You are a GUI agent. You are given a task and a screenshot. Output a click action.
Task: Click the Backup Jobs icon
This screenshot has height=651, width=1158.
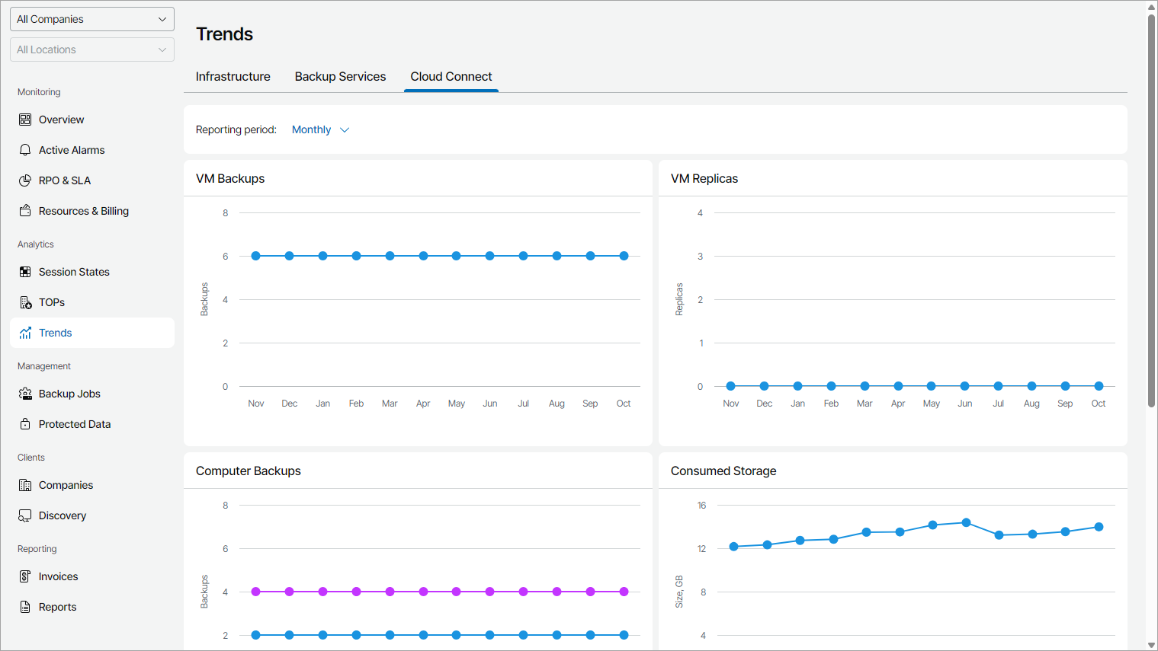25,394
